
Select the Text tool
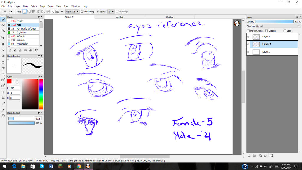(x=3, y=92)
